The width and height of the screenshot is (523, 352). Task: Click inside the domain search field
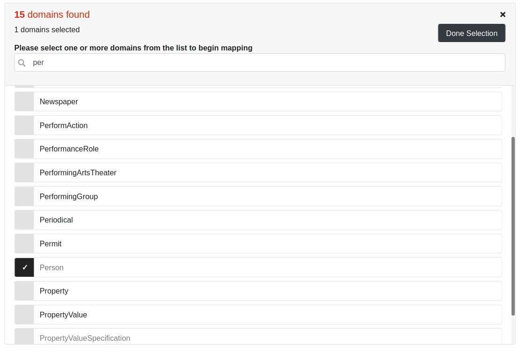(187, 62)
